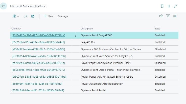Click the Microsoft Entra Applications page title
This screenshot has width=186, height=104.
pos(28,6)
